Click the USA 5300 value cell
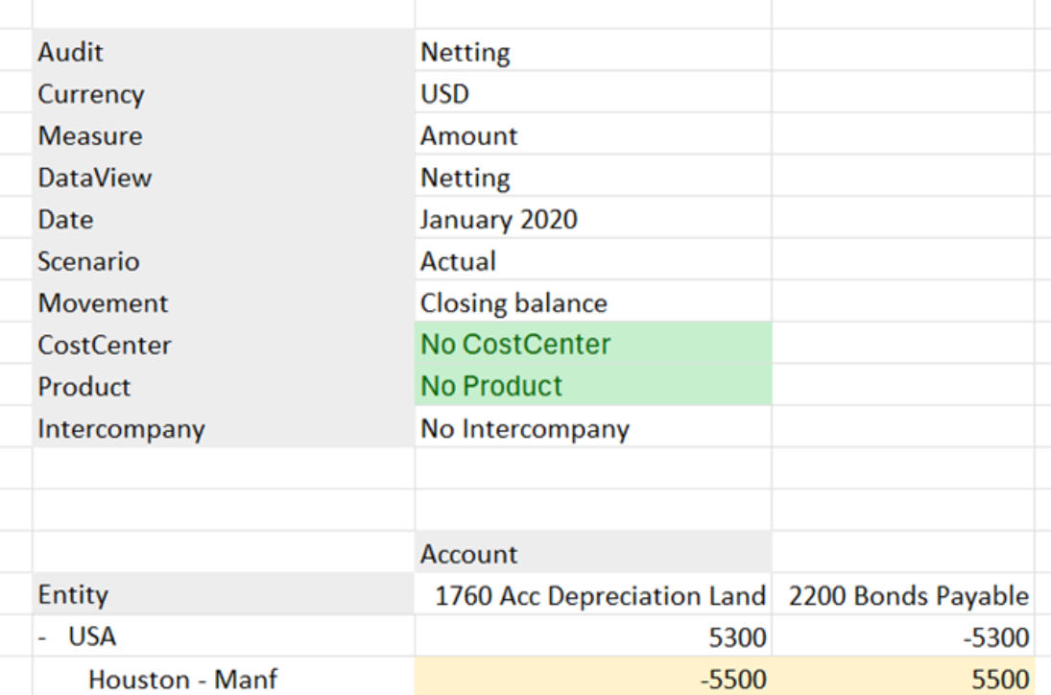The height and width of the screenshot is (695, 1051). pos(593,636)
